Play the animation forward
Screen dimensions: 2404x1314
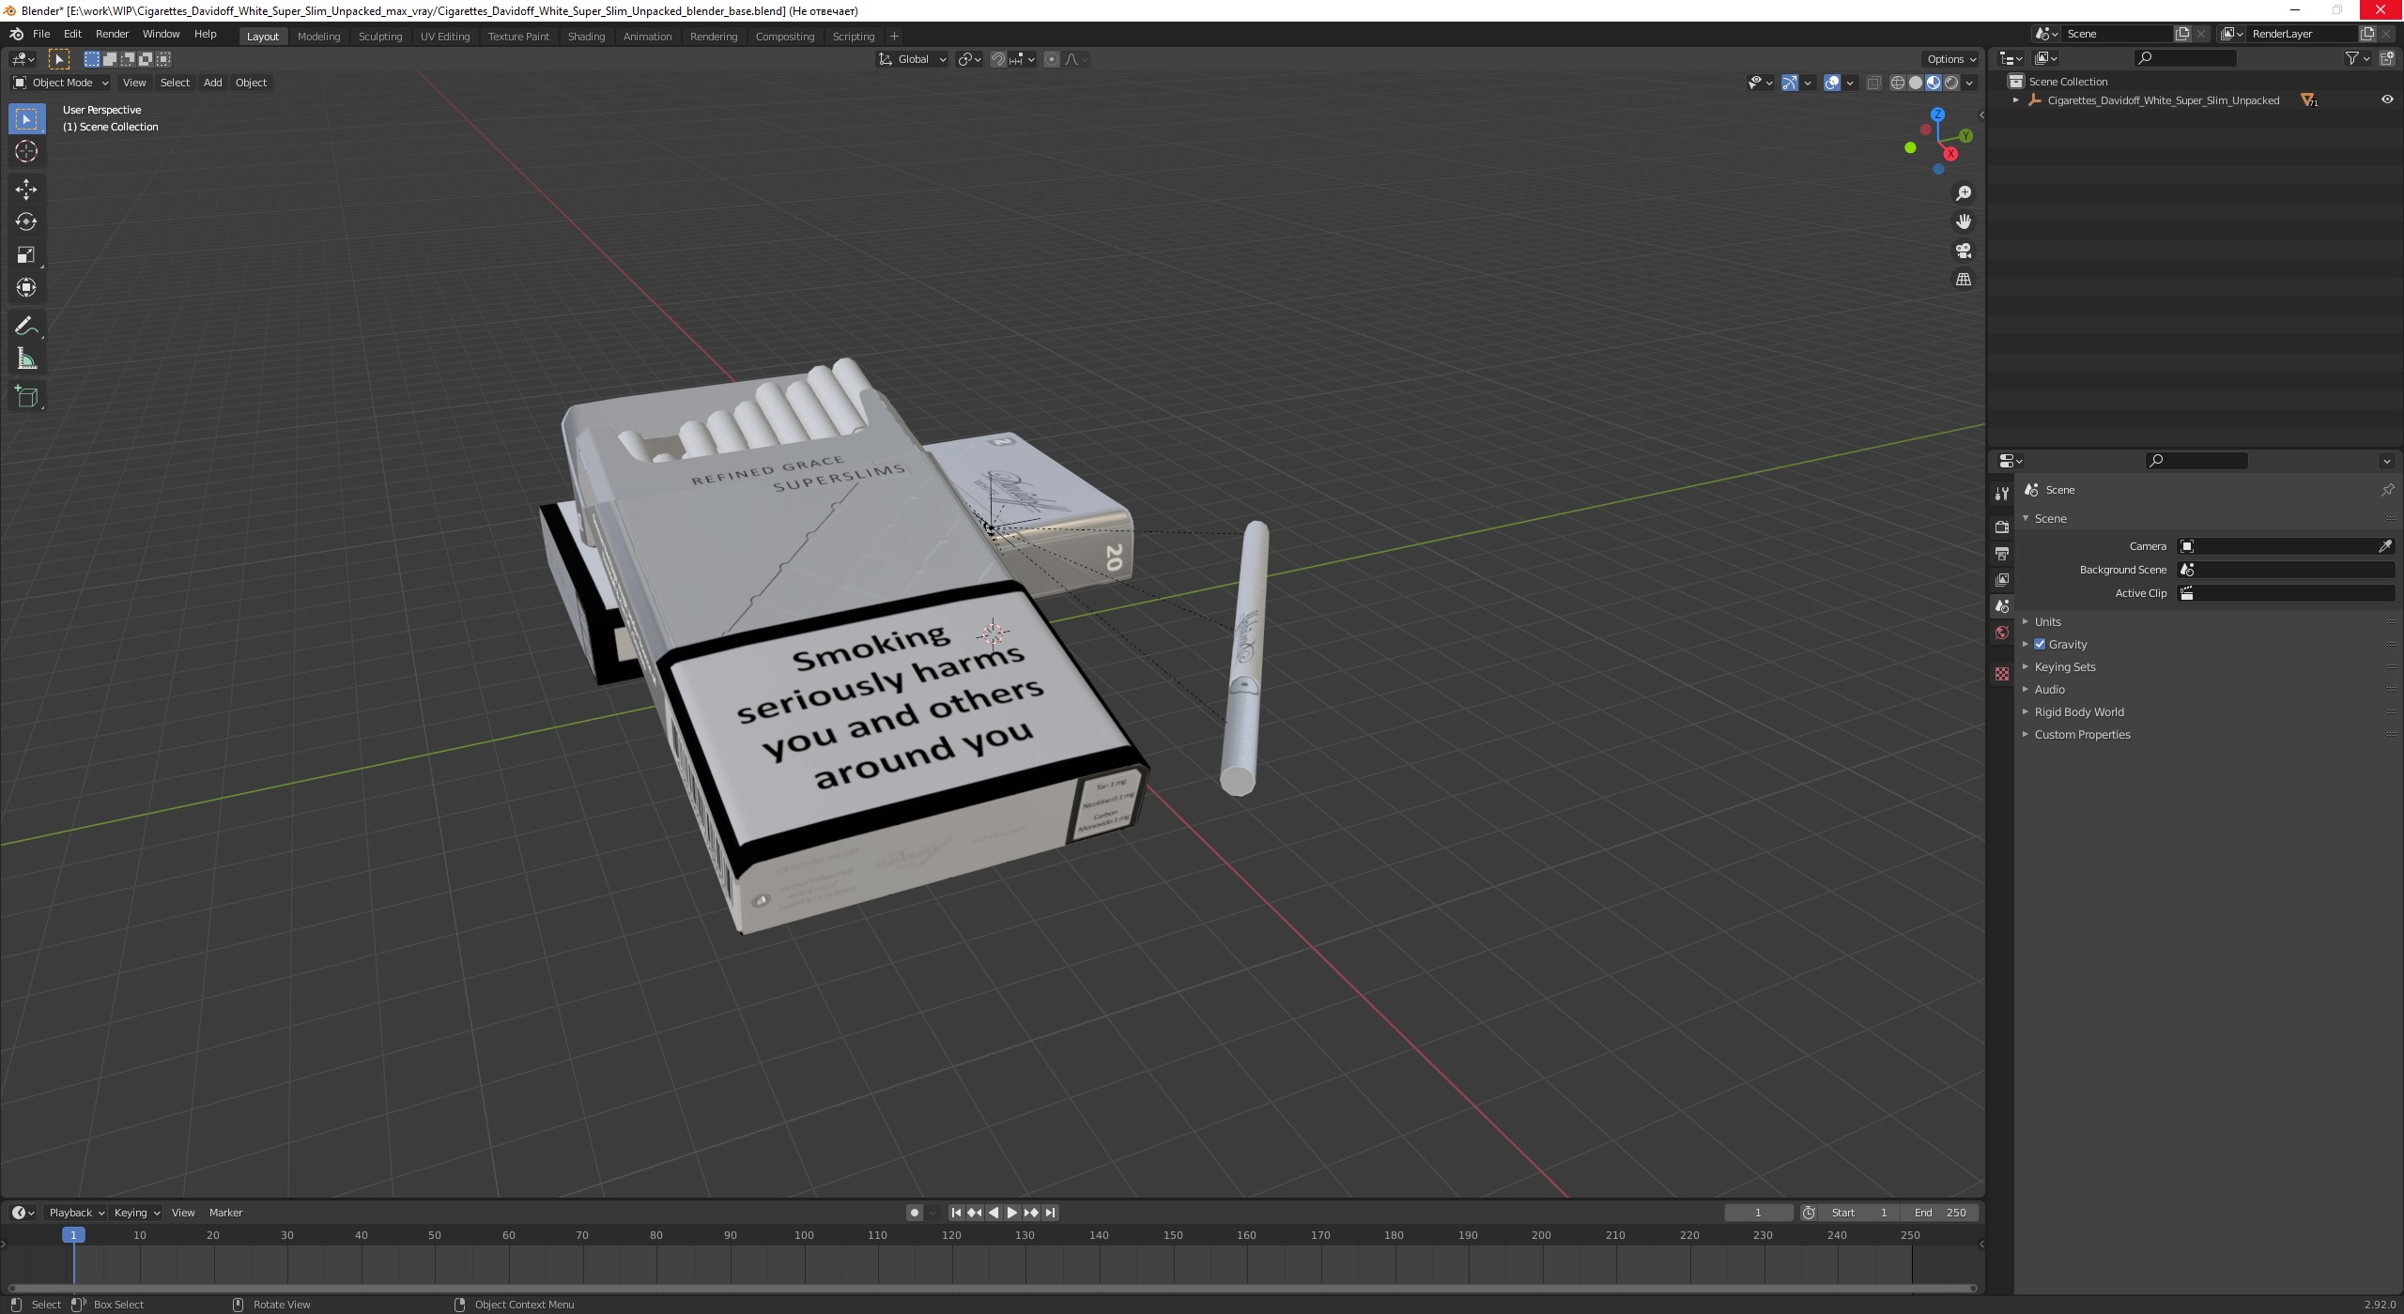pyautogui.click(x=1012, y=1213)
